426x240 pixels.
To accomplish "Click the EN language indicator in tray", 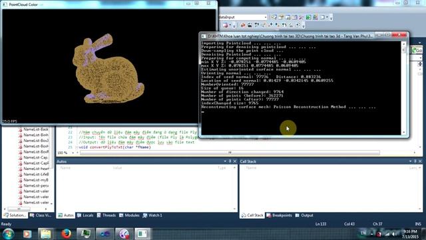I will point(363,233).
